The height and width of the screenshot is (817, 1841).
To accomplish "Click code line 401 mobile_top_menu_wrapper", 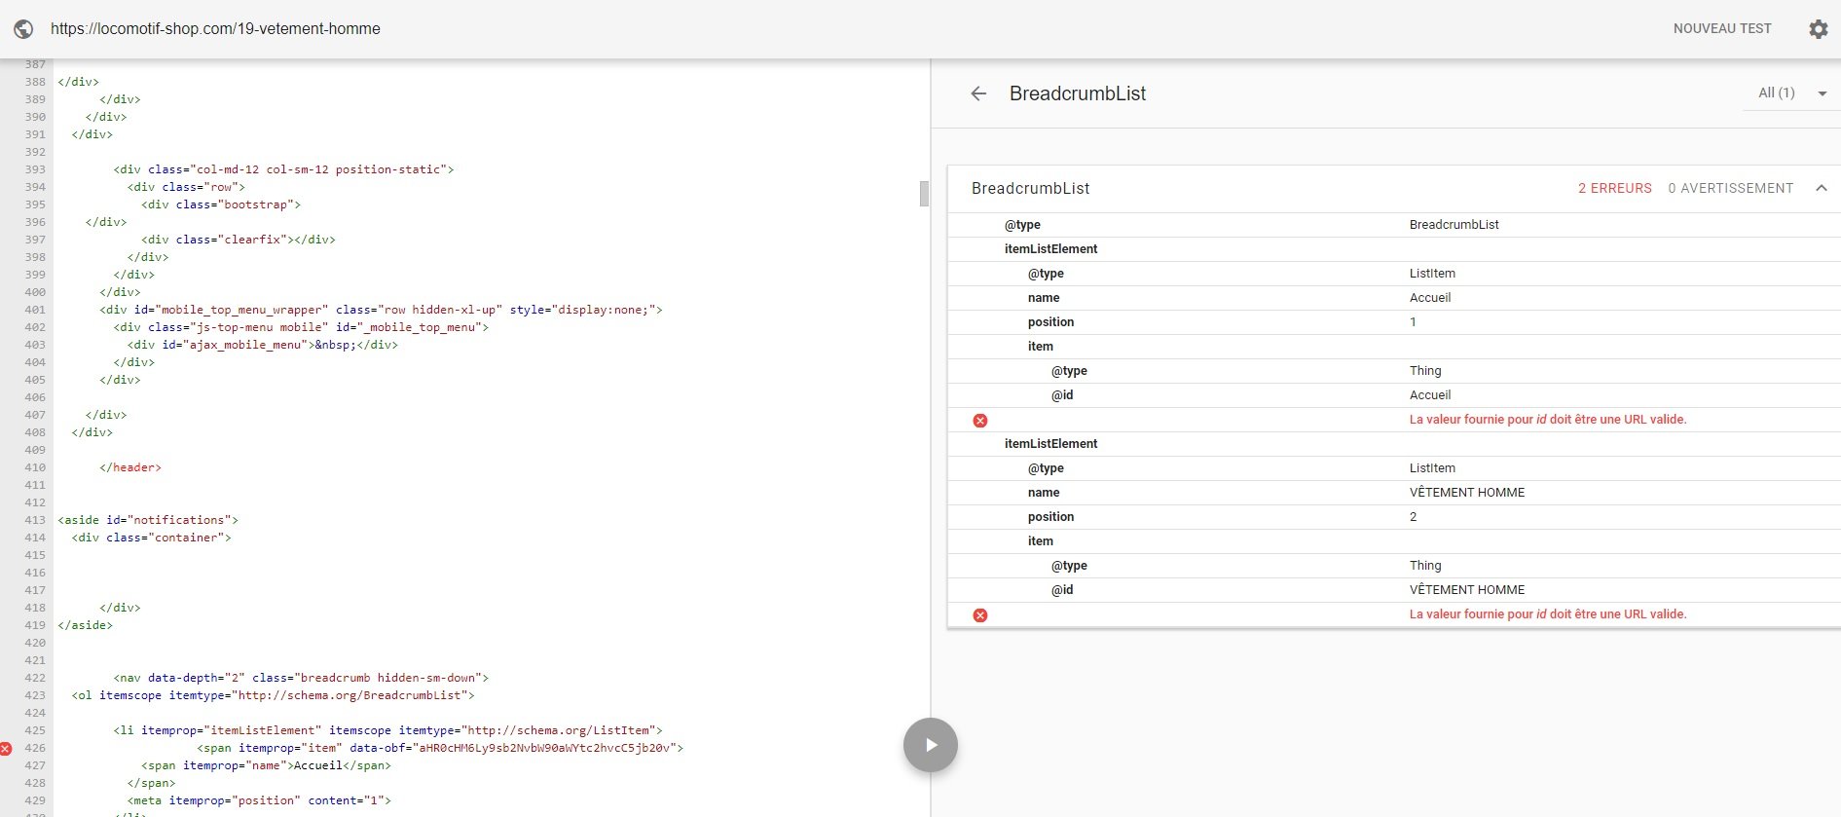I will pyautogui.click(x=381, y=310).
